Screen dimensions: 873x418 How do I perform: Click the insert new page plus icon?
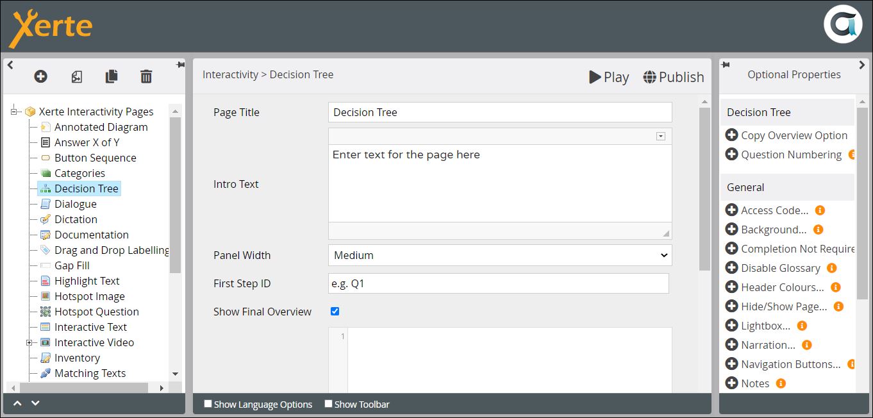40,77
